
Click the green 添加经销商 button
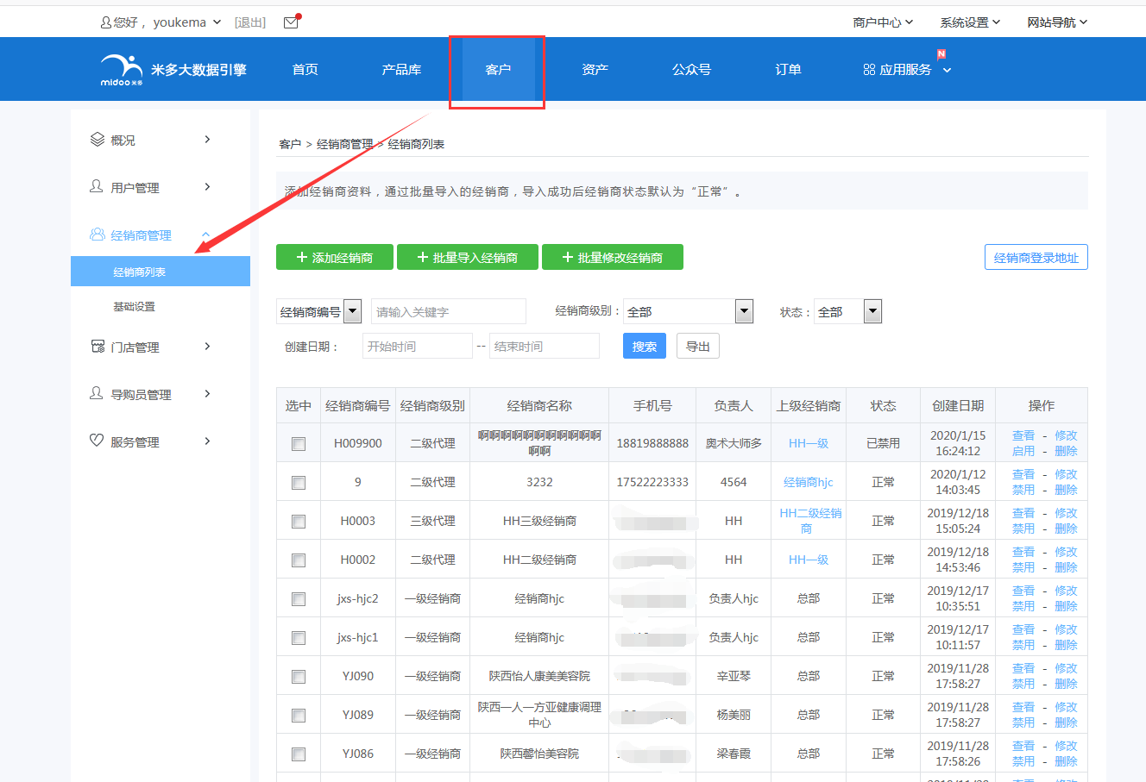pyautogui.click(x=335, y=257)
